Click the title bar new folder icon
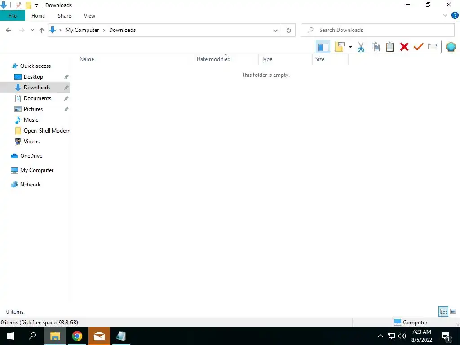The image size is (460, 345). pos(28,5)
